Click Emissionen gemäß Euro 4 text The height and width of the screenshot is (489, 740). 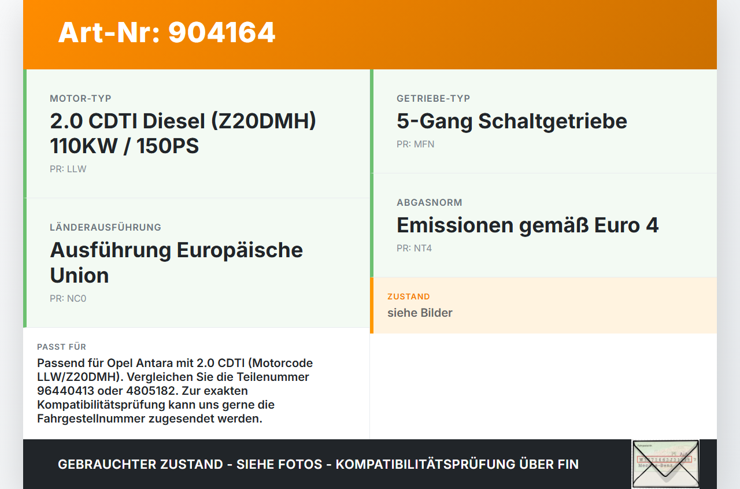[x=527, y=225]
